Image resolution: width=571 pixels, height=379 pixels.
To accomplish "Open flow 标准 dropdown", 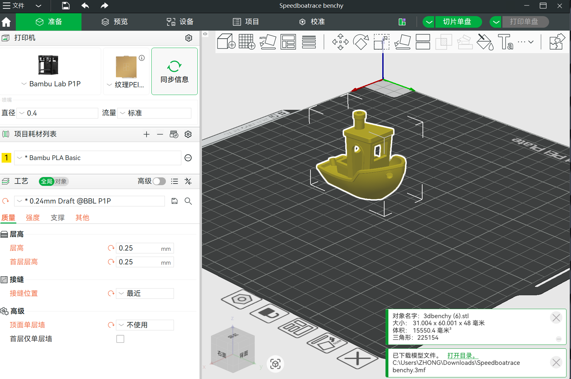I will coord(154,113).
